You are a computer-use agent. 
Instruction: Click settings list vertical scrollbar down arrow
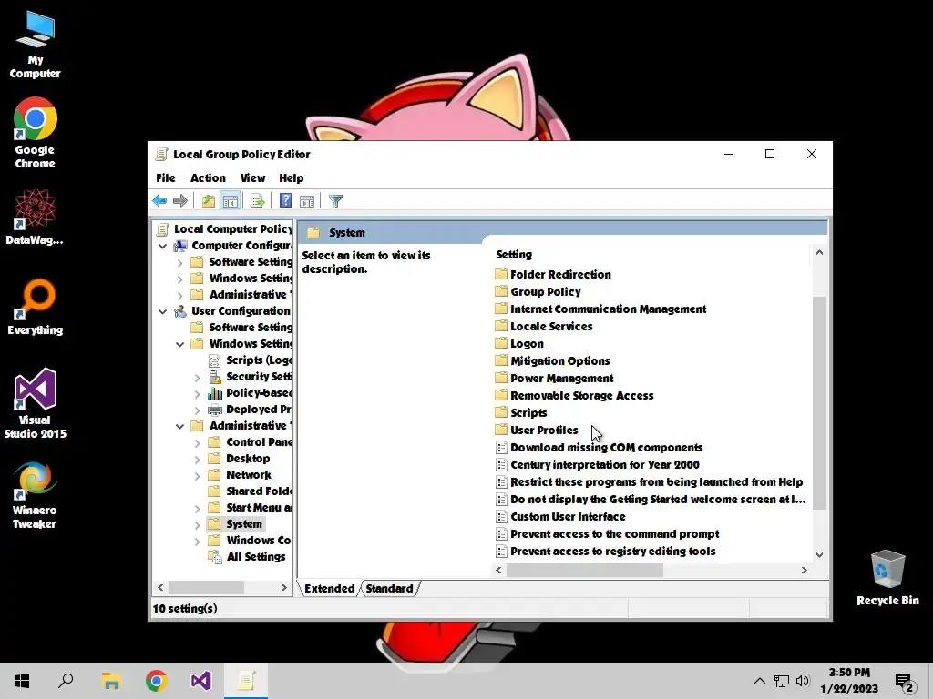tap(819, 554)
